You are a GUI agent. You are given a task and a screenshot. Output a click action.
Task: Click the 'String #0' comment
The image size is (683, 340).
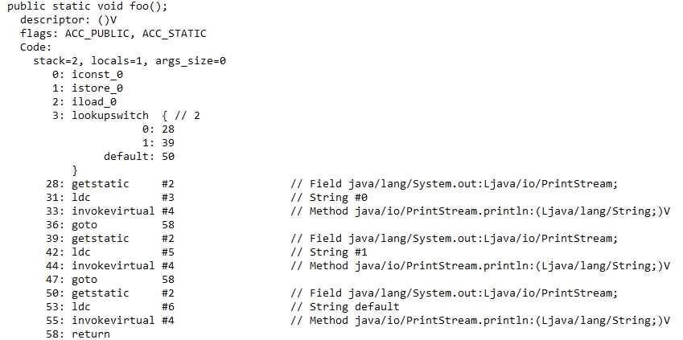[339, 197]
